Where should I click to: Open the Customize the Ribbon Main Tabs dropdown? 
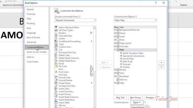click(135, 20)
